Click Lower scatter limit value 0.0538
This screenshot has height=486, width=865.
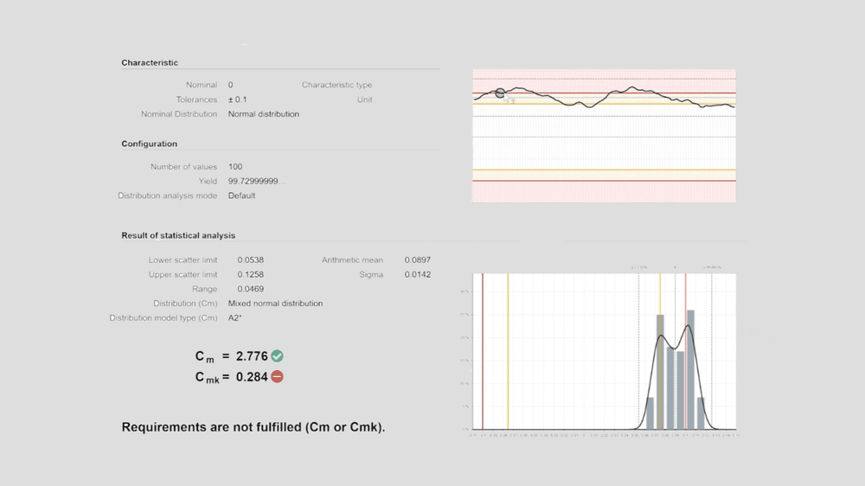251,259
